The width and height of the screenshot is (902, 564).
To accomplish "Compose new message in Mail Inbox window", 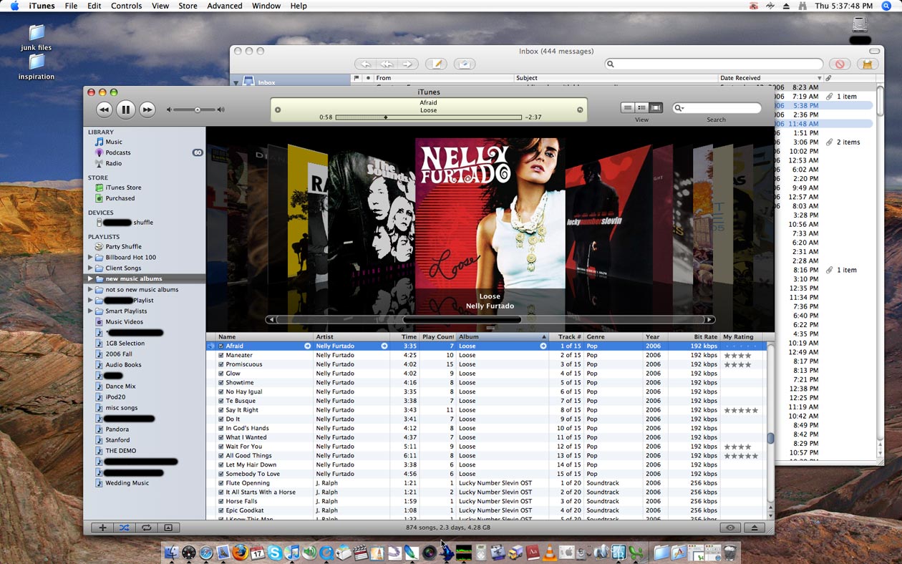I will tap(436, 64).
